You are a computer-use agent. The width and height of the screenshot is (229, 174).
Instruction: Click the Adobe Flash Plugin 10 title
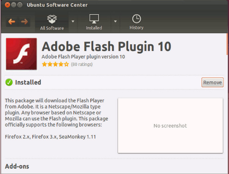click(x=106, y=46)
